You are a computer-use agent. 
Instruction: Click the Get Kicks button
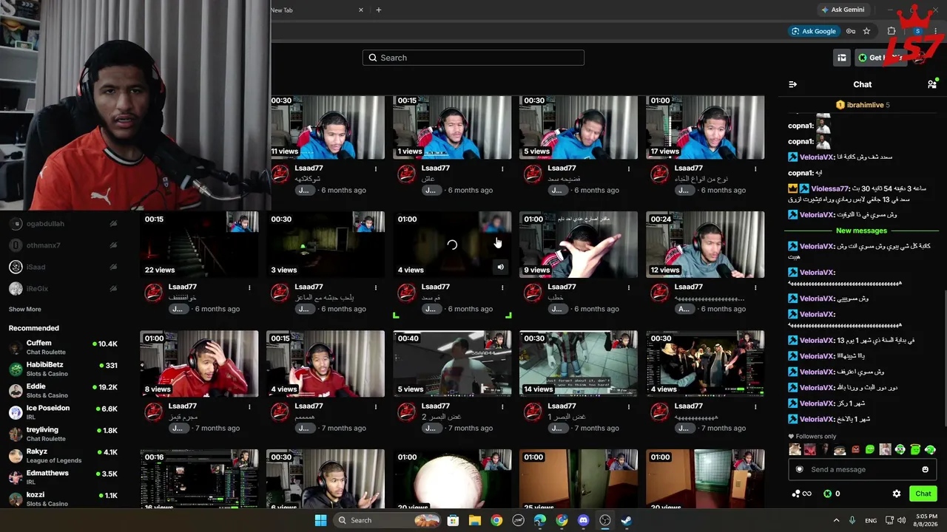coord(880,58)
